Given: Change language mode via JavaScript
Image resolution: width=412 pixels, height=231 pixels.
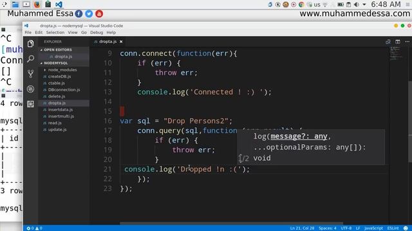Looking at the screenshot, I should 373,228.
